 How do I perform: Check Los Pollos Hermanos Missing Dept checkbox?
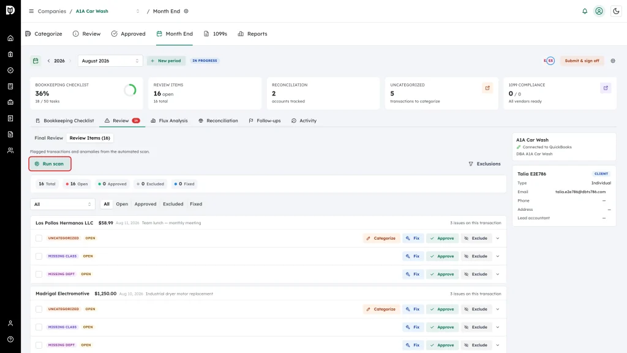(39, 274)
